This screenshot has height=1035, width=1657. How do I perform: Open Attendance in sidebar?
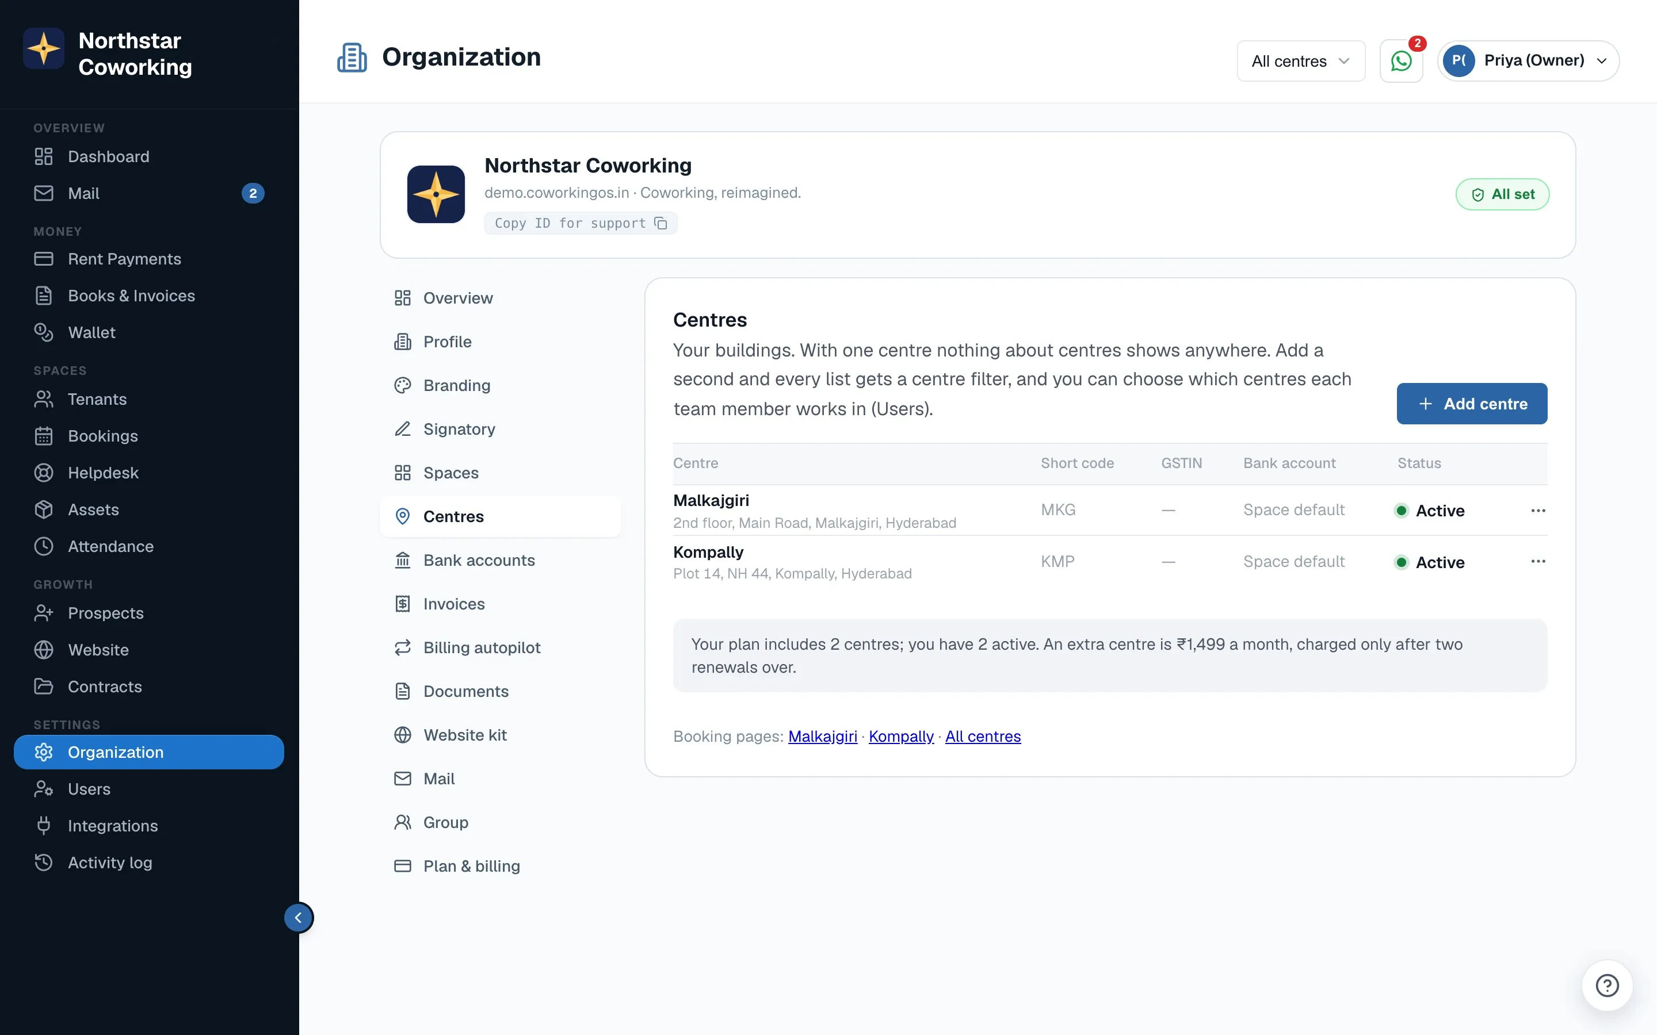pyautogui.click(x=149, y=547)
